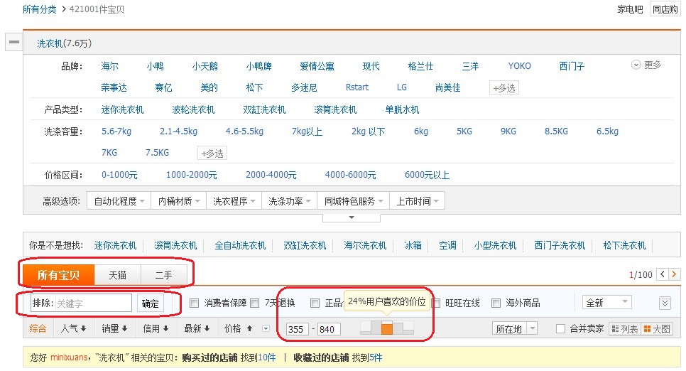The width and height of the screenshot is (686, 371).
Task: Switch to large image view 大图
Action: pyautogui.click(x=657, y=329)
